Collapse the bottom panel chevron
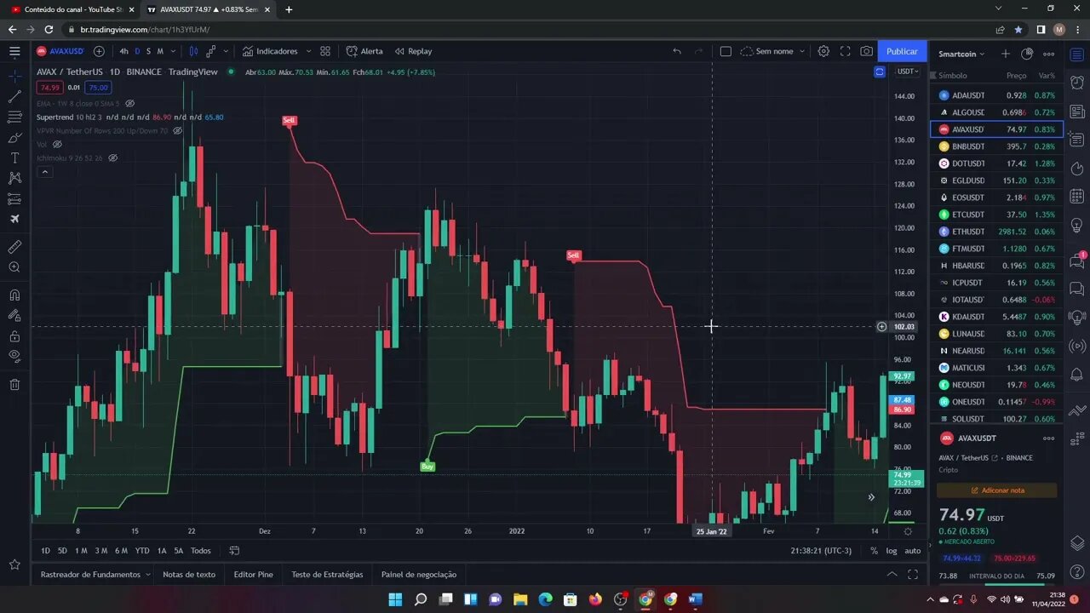The width and height of the screenshot is (1090, 613). [892, 575]
